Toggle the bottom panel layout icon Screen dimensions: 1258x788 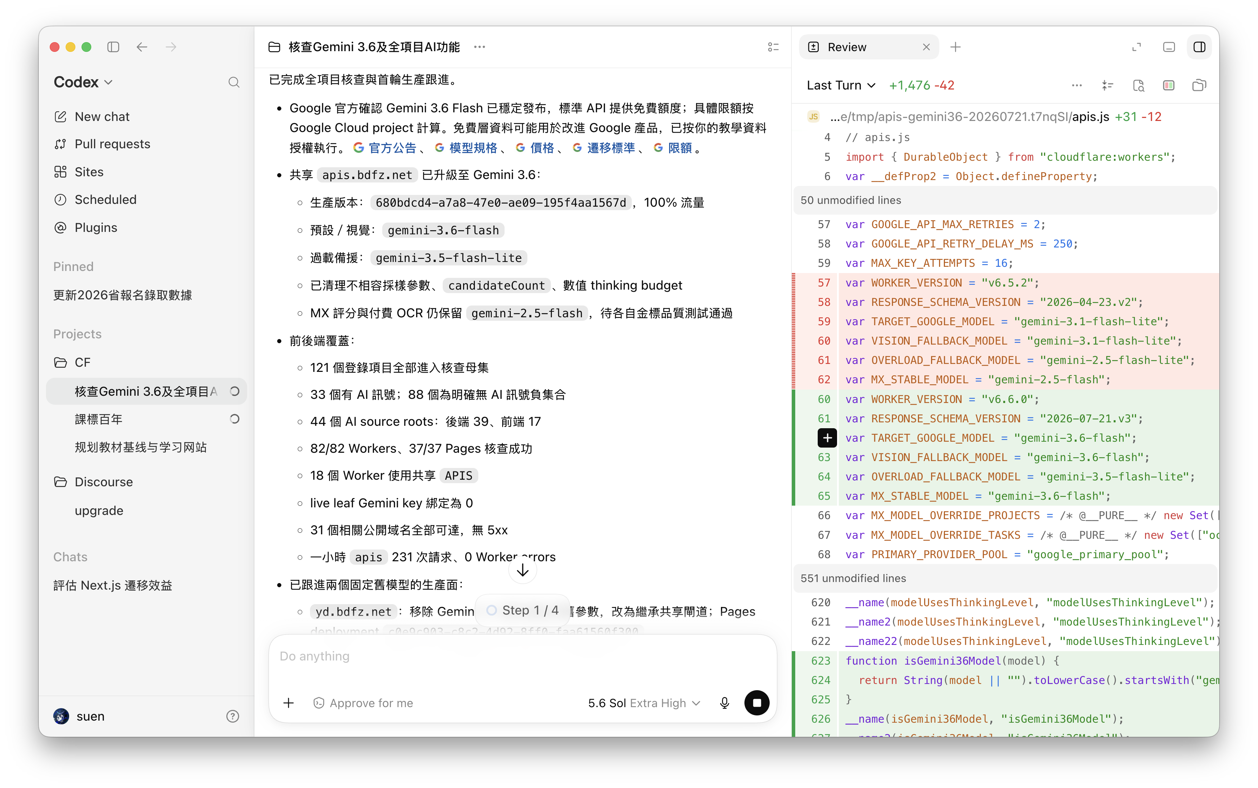click(x=1169, y=47)
